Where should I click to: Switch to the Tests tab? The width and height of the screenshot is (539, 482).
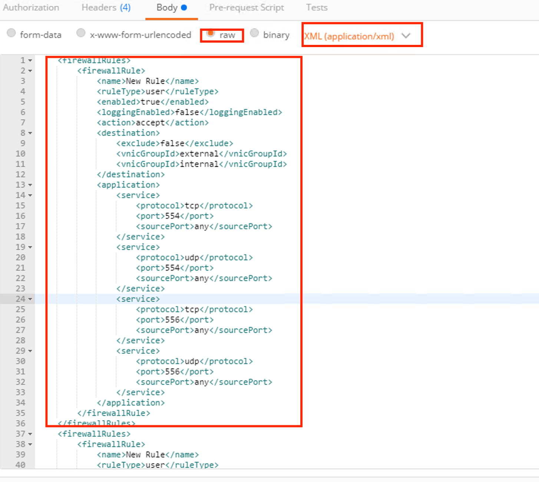[317, 7]
